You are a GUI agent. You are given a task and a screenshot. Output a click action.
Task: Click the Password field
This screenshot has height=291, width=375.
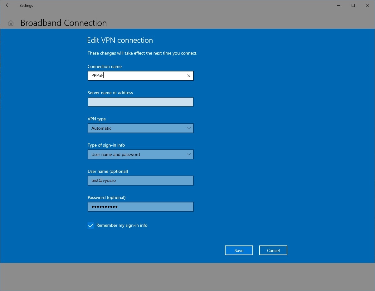(140, 207)
